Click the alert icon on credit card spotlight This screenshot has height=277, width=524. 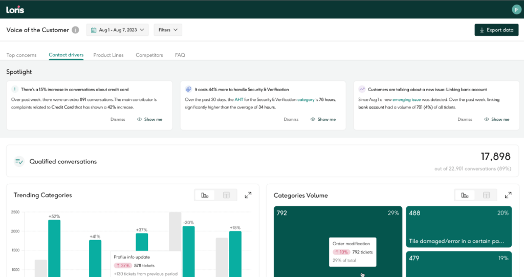tap(15, 89)
